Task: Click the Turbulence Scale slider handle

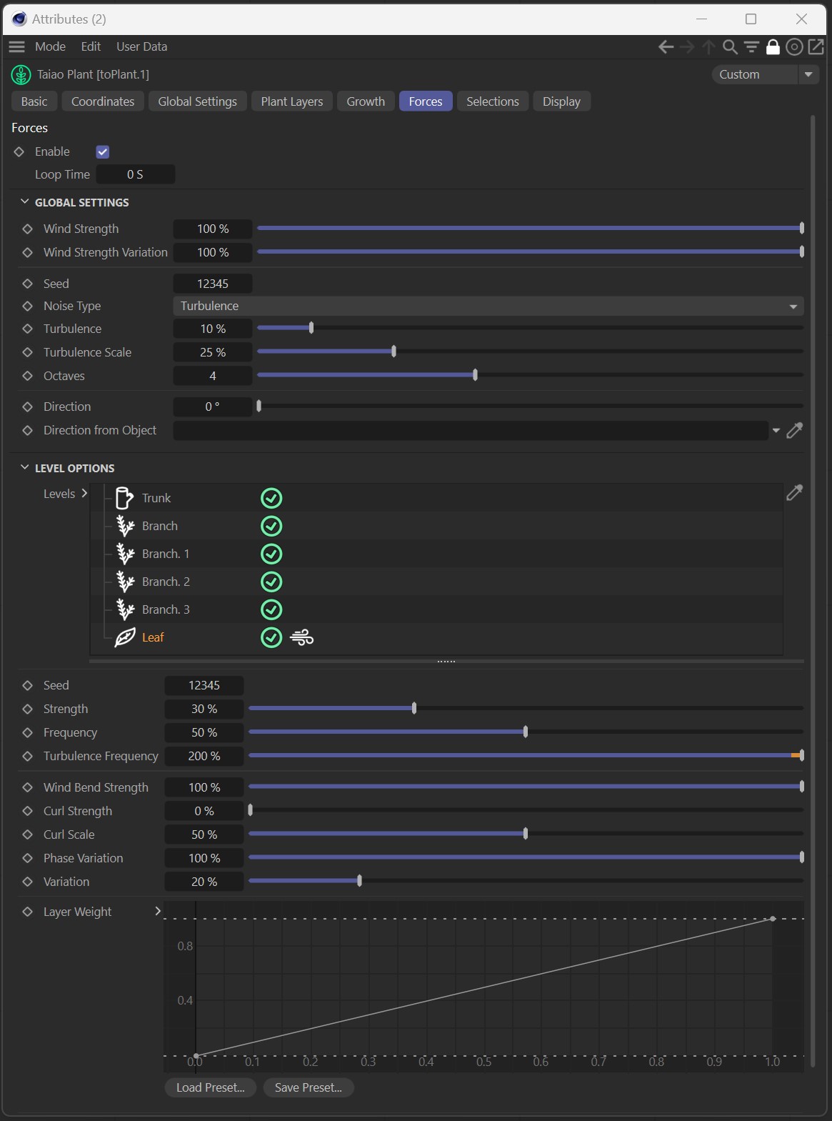Action: [x=394, y=352]
